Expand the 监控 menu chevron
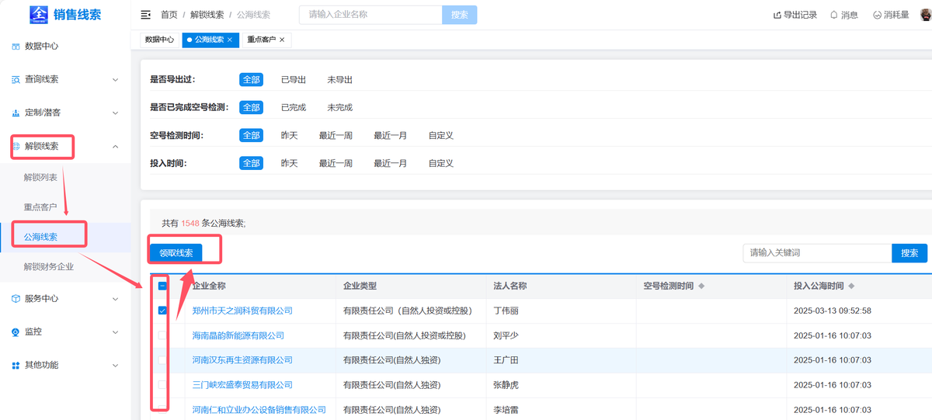This screenshot has width=932, height=420. tap(115, 331)
